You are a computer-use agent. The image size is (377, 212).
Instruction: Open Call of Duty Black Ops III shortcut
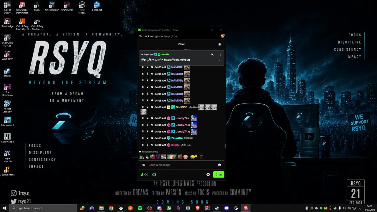click(x=22, y=24)
